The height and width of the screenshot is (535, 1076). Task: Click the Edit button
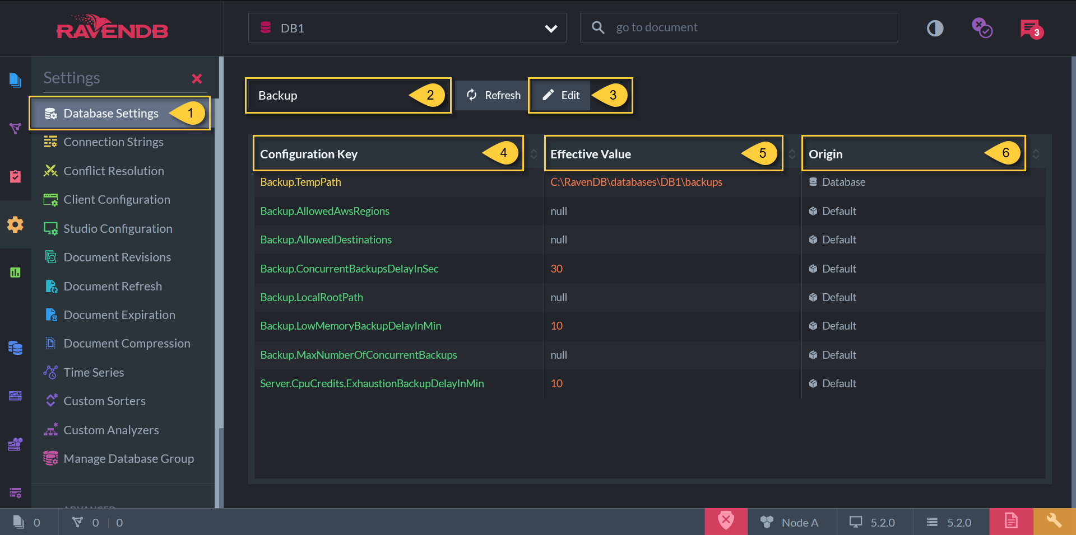[560, 95]
